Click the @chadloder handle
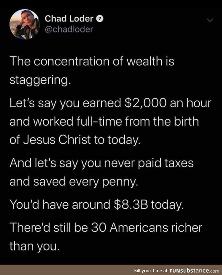 click(x=69, y=29)
